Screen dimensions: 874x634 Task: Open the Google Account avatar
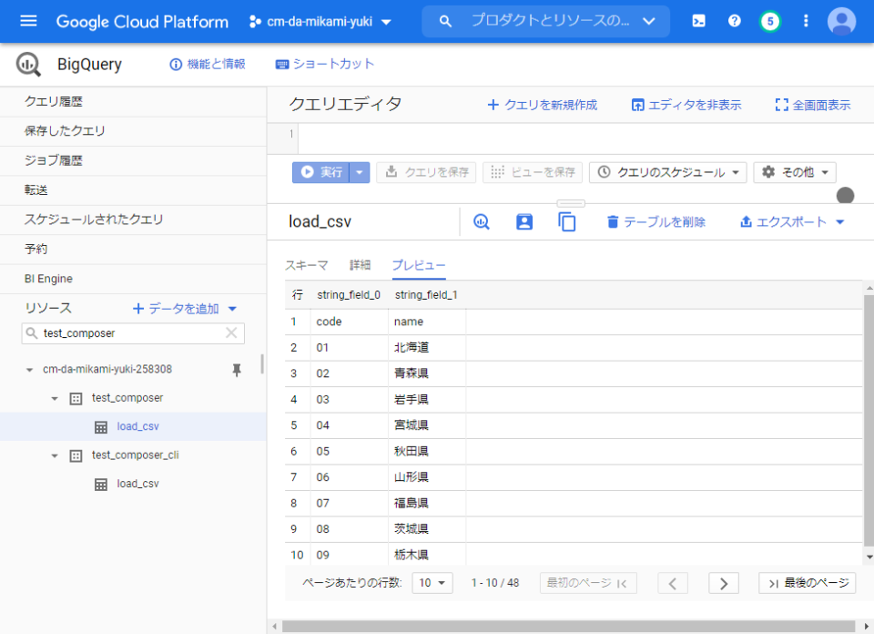839,20
